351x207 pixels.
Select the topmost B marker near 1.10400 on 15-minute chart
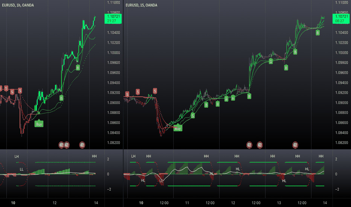pos(317,33)
